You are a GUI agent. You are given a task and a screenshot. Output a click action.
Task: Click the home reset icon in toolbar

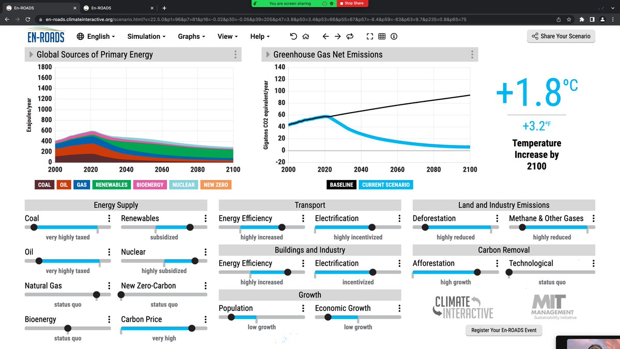[x=306, y=36]
